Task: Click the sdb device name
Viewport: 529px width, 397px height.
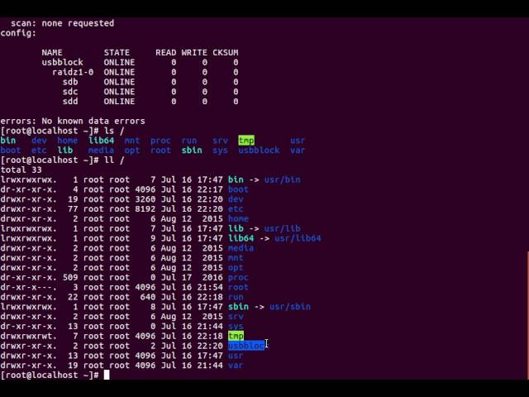Action: click(x=70, y=82)
